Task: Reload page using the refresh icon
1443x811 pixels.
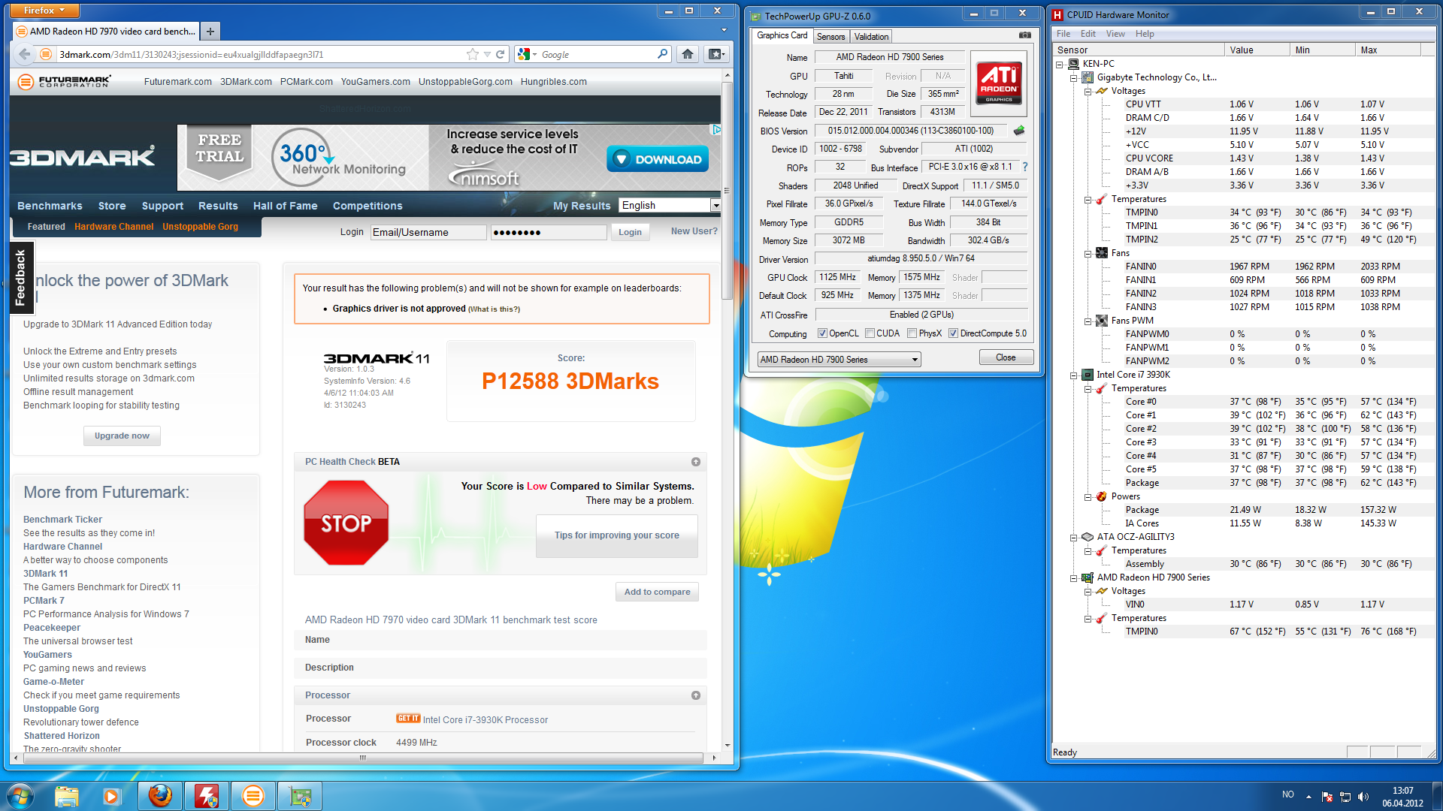Action: pos(501,54)
